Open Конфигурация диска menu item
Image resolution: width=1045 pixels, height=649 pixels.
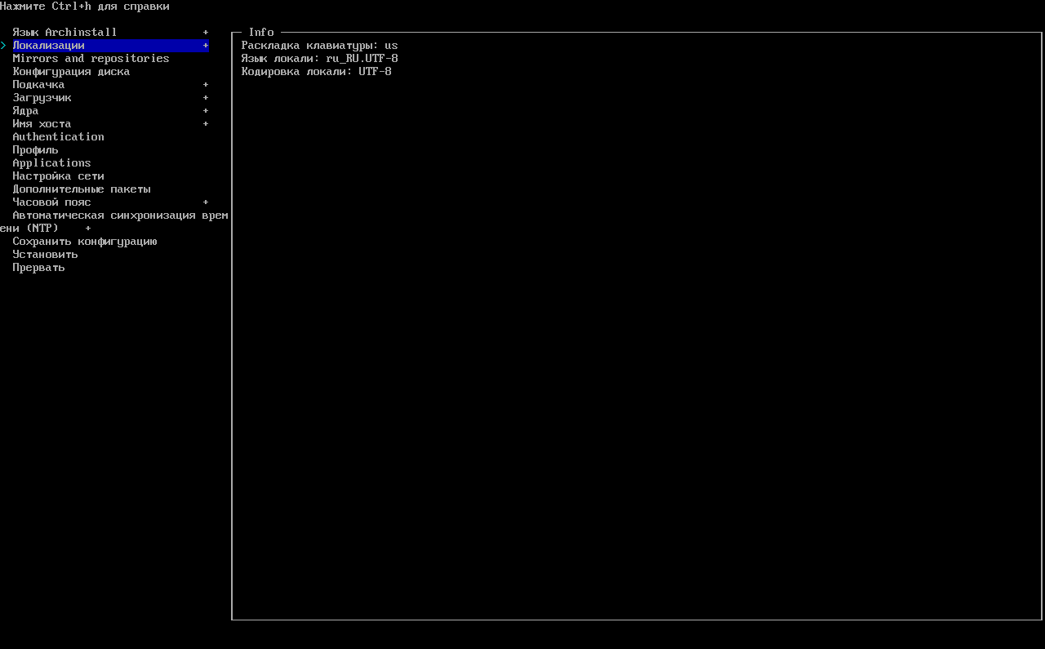[71, 72]
